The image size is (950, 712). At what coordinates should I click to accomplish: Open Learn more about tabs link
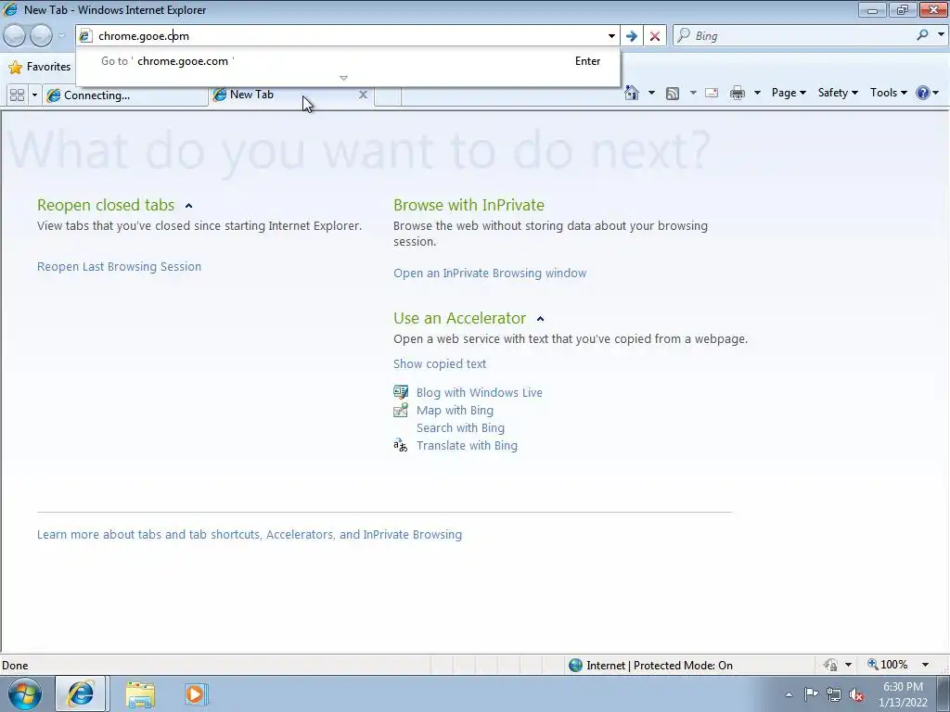coord(249,535)
